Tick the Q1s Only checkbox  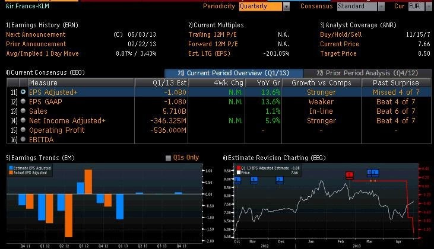pyautogui.click(x=168, y=158)
